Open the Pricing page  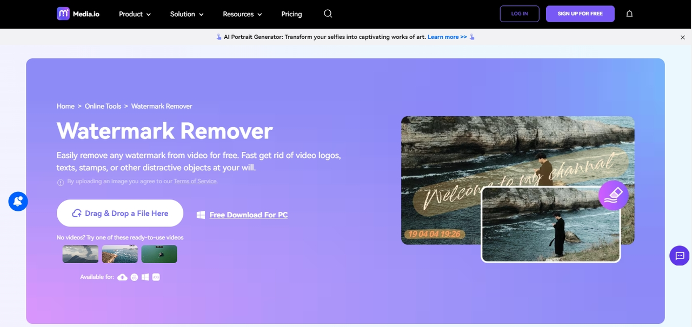tap(291, 14)
